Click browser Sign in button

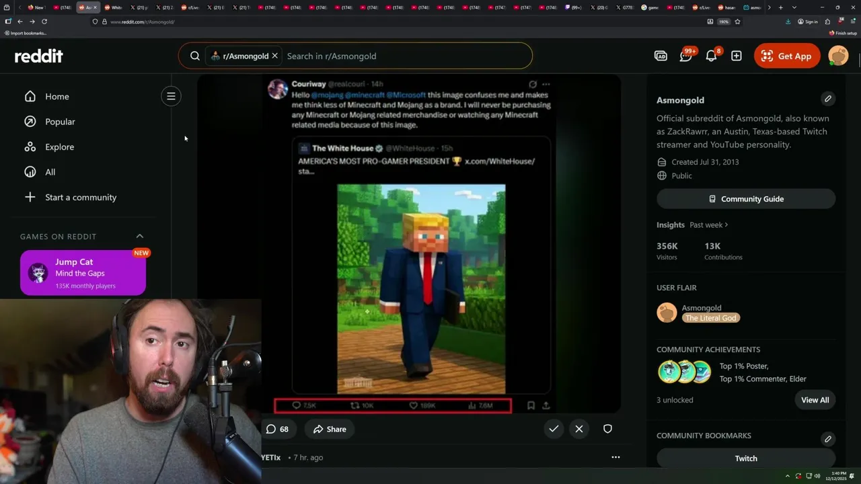coord(807,22)
